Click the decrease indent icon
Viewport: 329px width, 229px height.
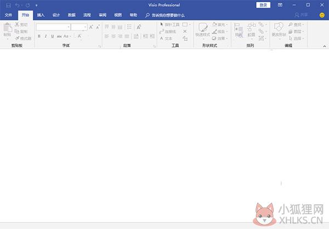click(145, 37)
